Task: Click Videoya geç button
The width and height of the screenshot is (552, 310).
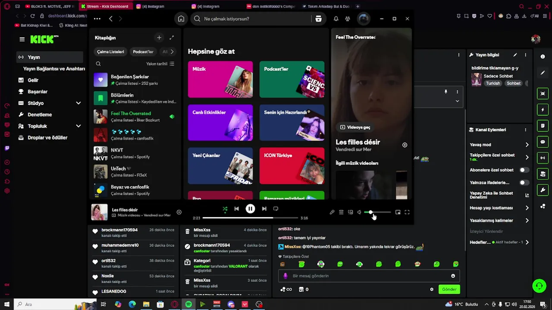Action: (x=355, y=127)
